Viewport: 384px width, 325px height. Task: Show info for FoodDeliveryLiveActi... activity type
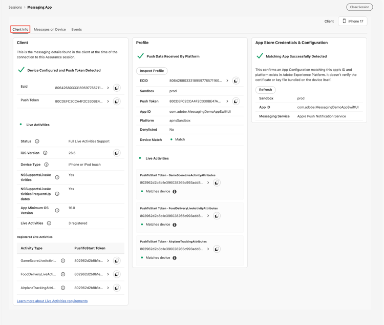tap(63, 274)
